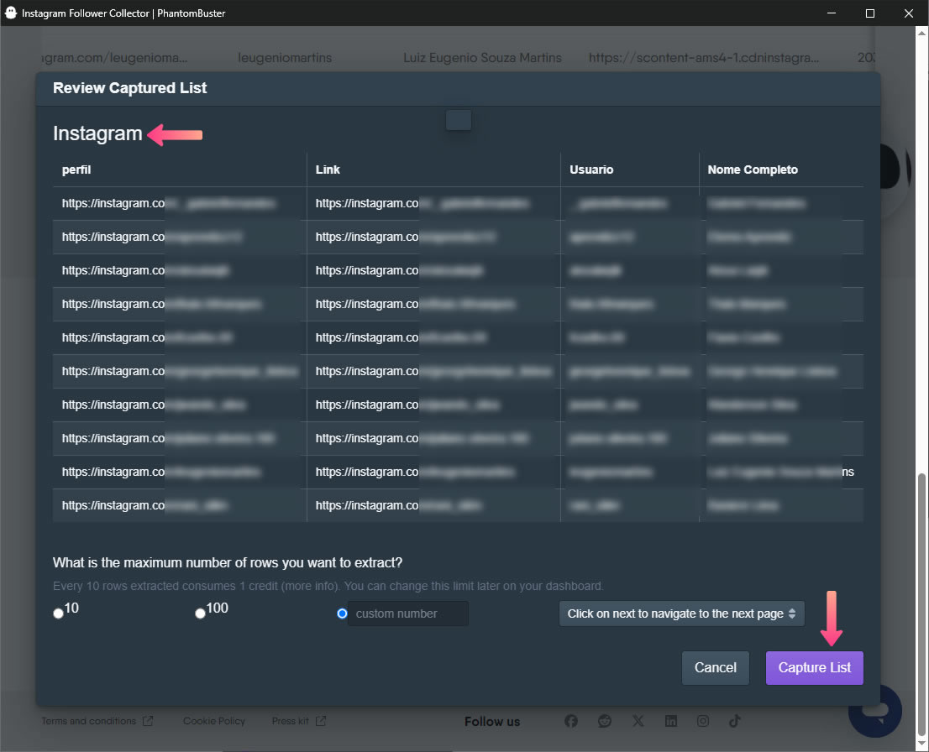Open the Terms and conditions link

point(89,721)
